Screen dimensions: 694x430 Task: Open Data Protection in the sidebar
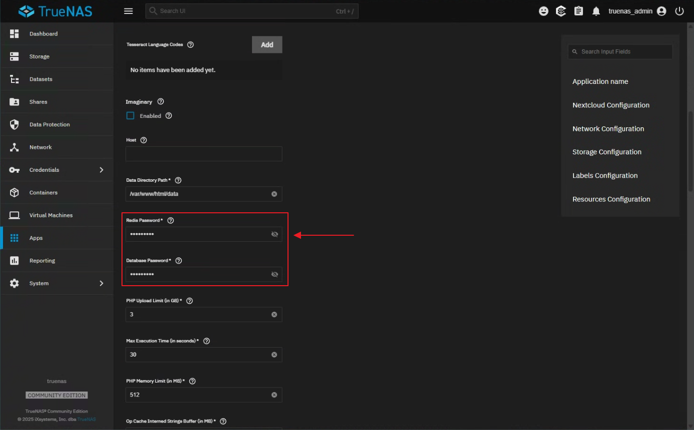(57, 124)
